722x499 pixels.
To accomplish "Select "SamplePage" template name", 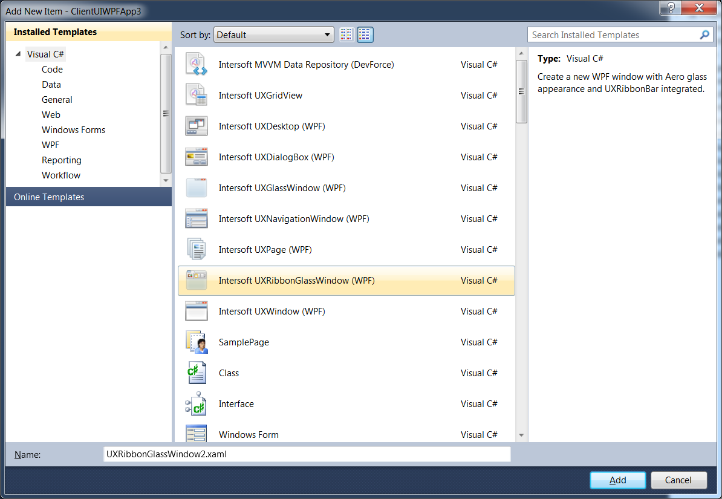I will tap(244, 342).
